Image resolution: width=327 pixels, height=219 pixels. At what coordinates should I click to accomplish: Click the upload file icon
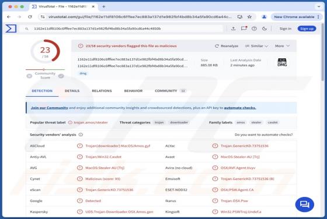(234, 29)
